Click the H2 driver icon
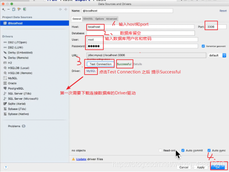The image size is (229, 172). tap(5, 63)
